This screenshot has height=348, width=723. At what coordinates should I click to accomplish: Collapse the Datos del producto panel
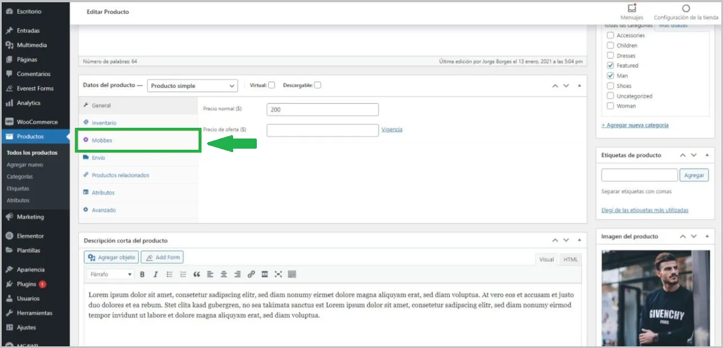click(579, 86)
